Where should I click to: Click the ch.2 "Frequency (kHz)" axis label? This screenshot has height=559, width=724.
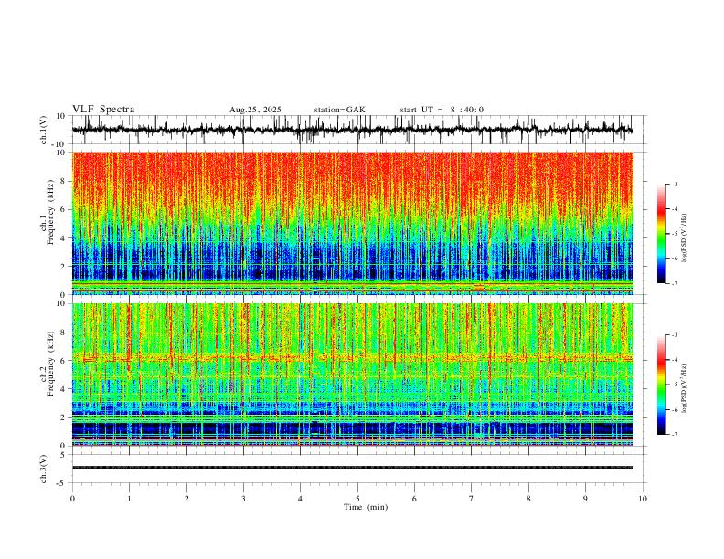pos(51,364)
